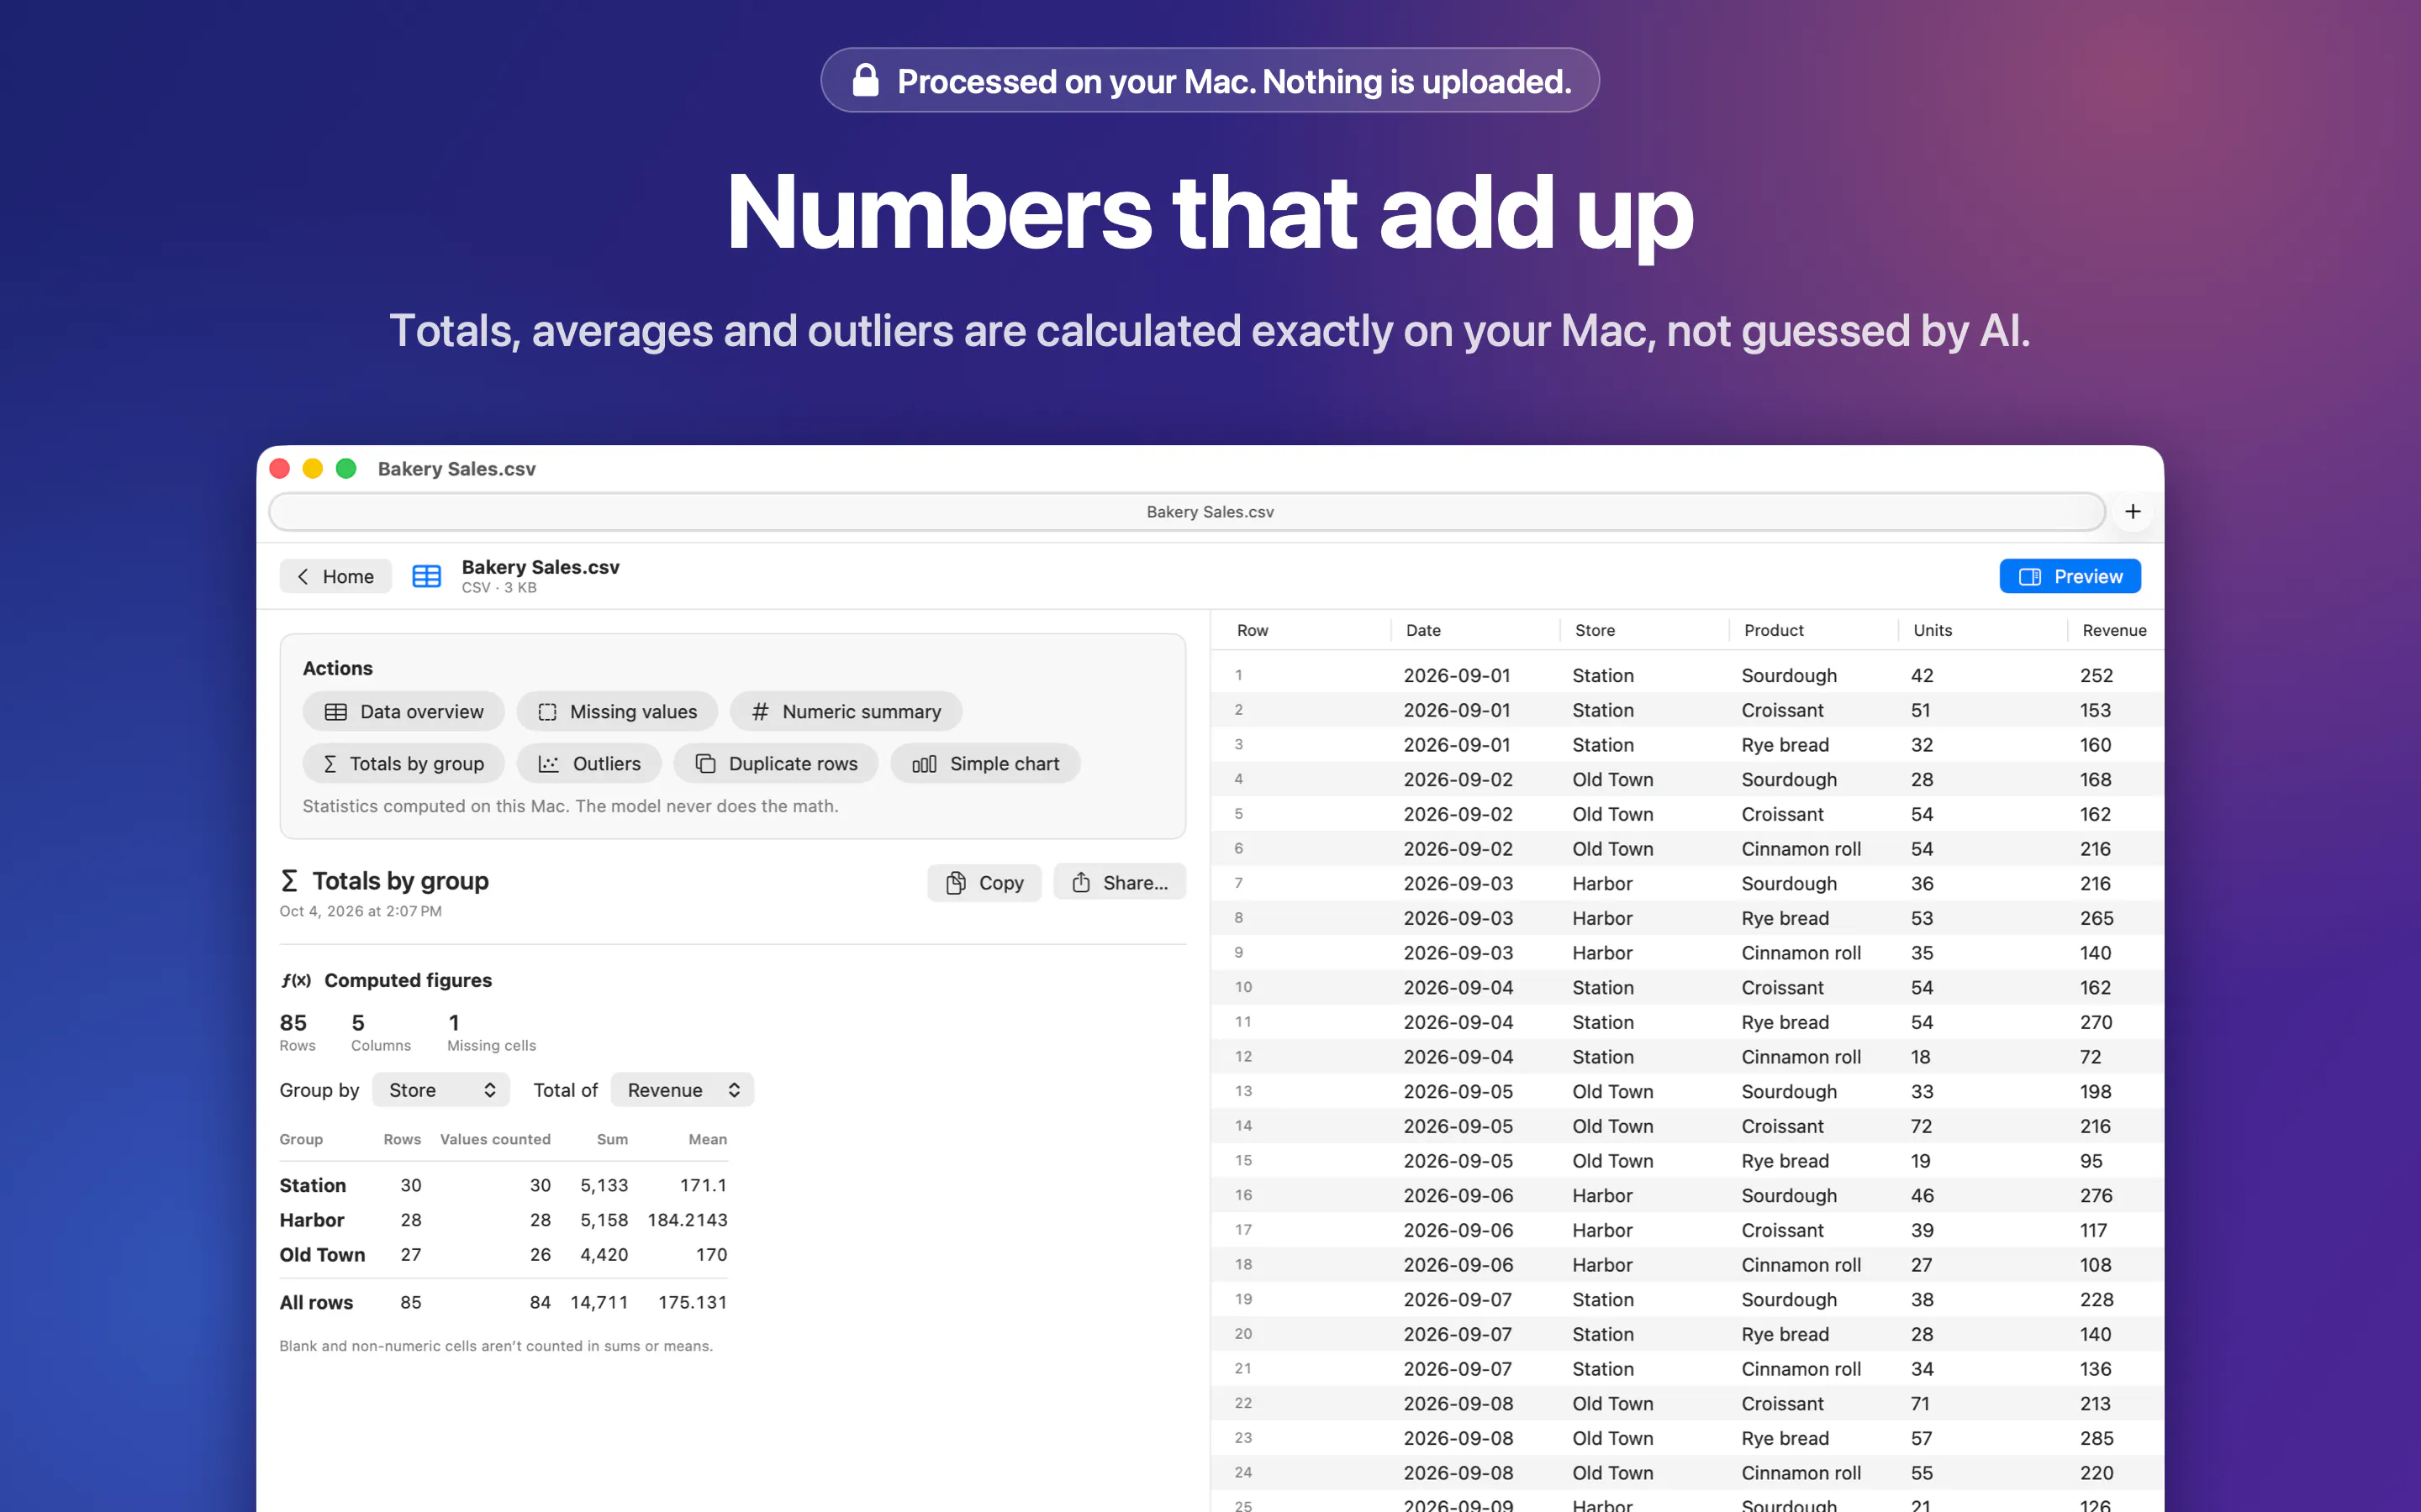Click the revenue value 285
Screen dimensions: 2421x1512
(2096, 1438)
